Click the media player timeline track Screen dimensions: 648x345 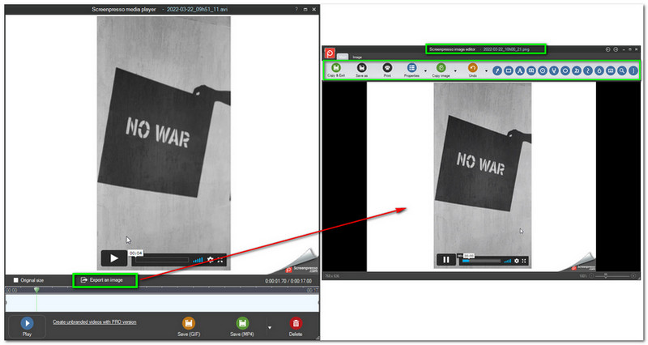coord(162,302)
